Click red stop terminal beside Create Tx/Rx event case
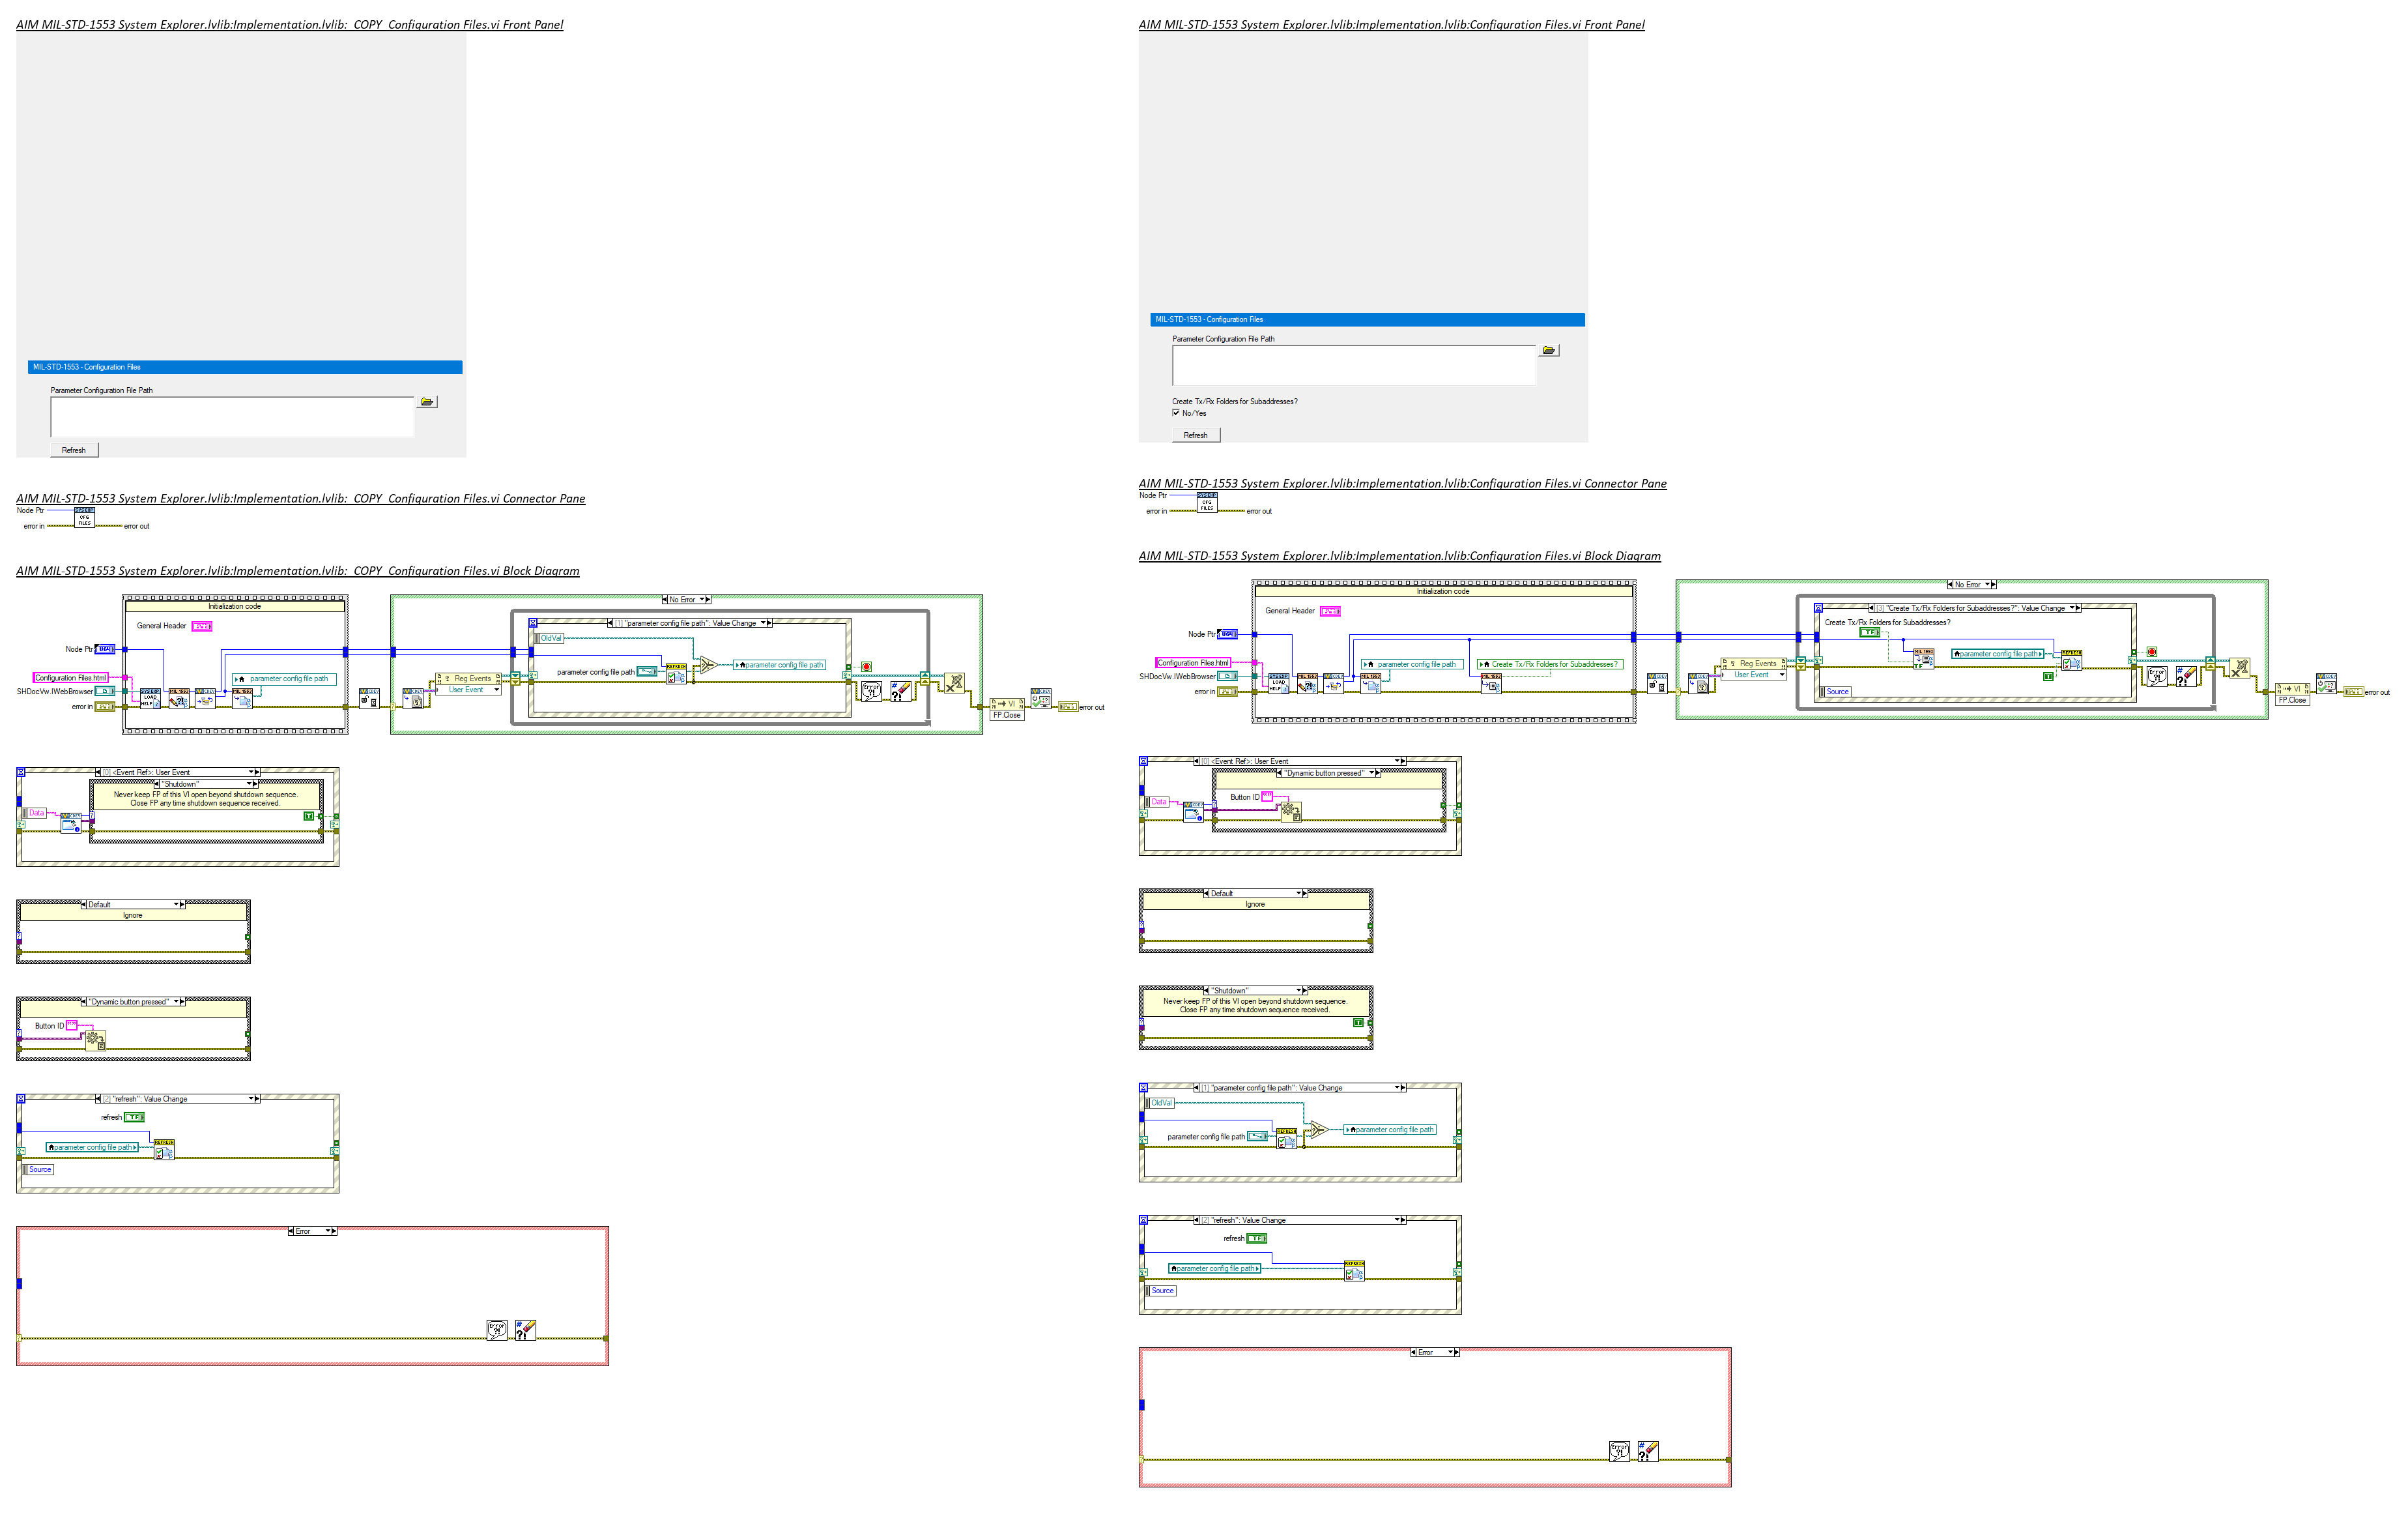Viewport: 2408px width, 1520px height. click(2151, 651)
